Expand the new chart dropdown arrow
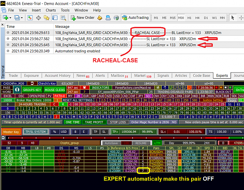Screen dimensions: 244x190 coord(11,18)
